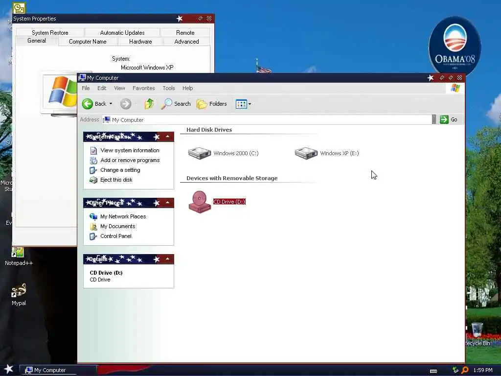Open My Network Places link
The width and height of the screenshot is (501, 376).
coord(123,216)
